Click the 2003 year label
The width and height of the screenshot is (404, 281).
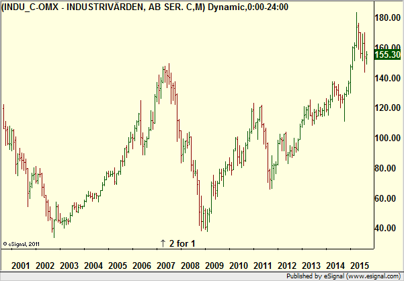pyautogui.click(x=69, y=266)
